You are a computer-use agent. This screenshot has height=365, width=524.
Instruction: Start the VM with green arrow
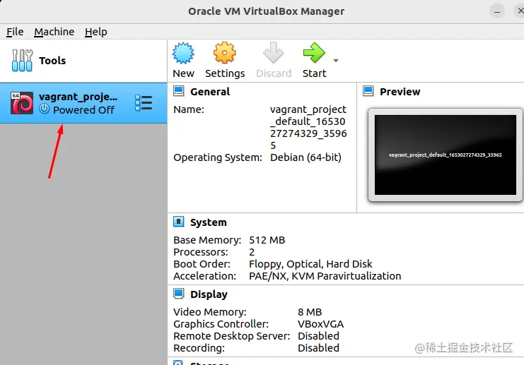coord(314,53)
